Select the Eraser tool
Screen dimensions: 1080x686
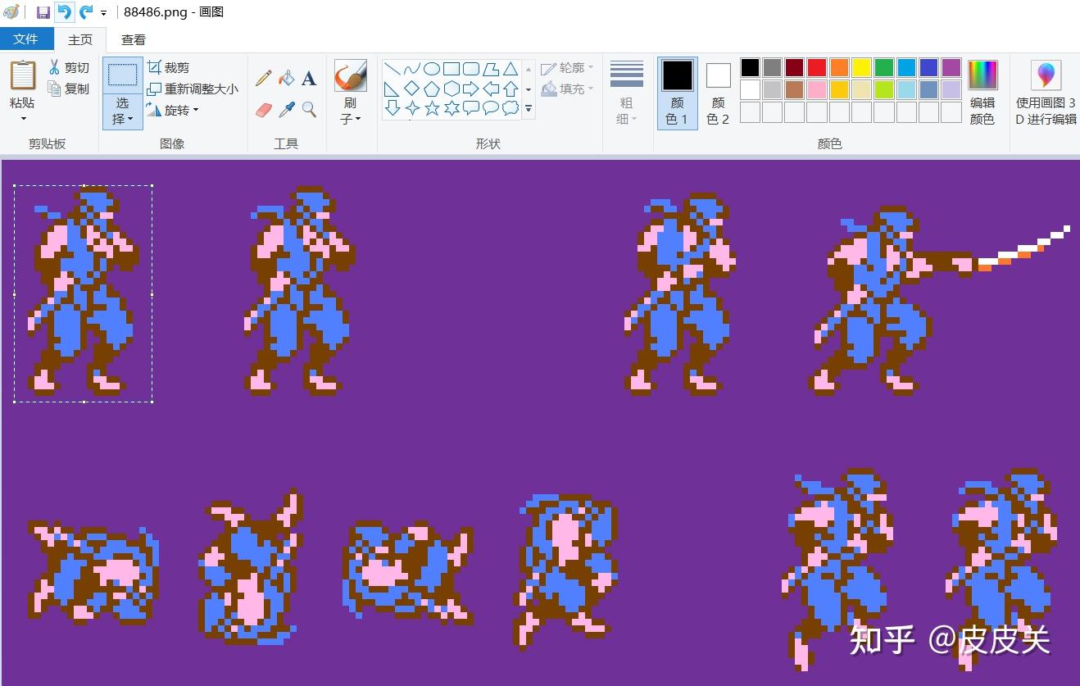tap(263, 109)
